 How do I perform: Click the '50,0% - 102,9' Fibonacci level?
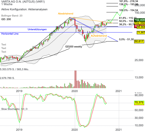(127, 21)
